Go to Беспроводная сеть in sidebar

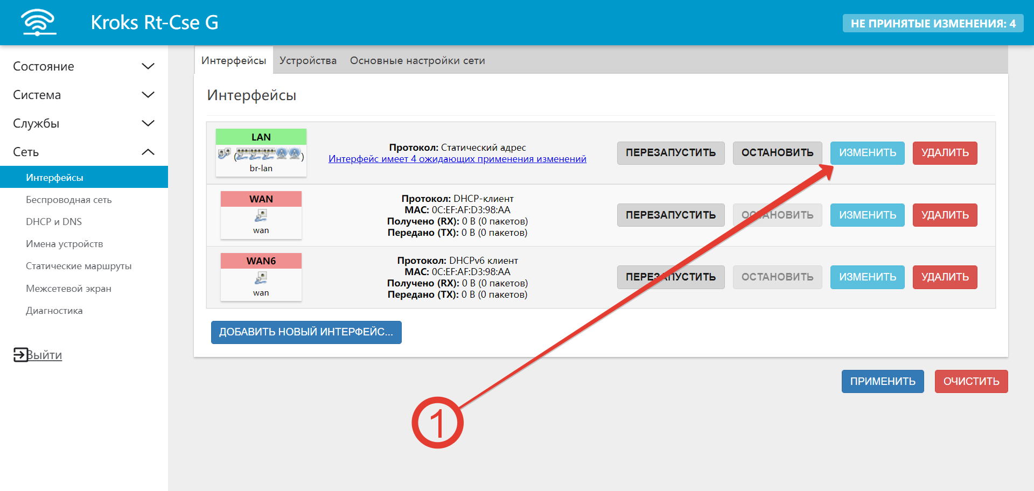tap(69, 200)
